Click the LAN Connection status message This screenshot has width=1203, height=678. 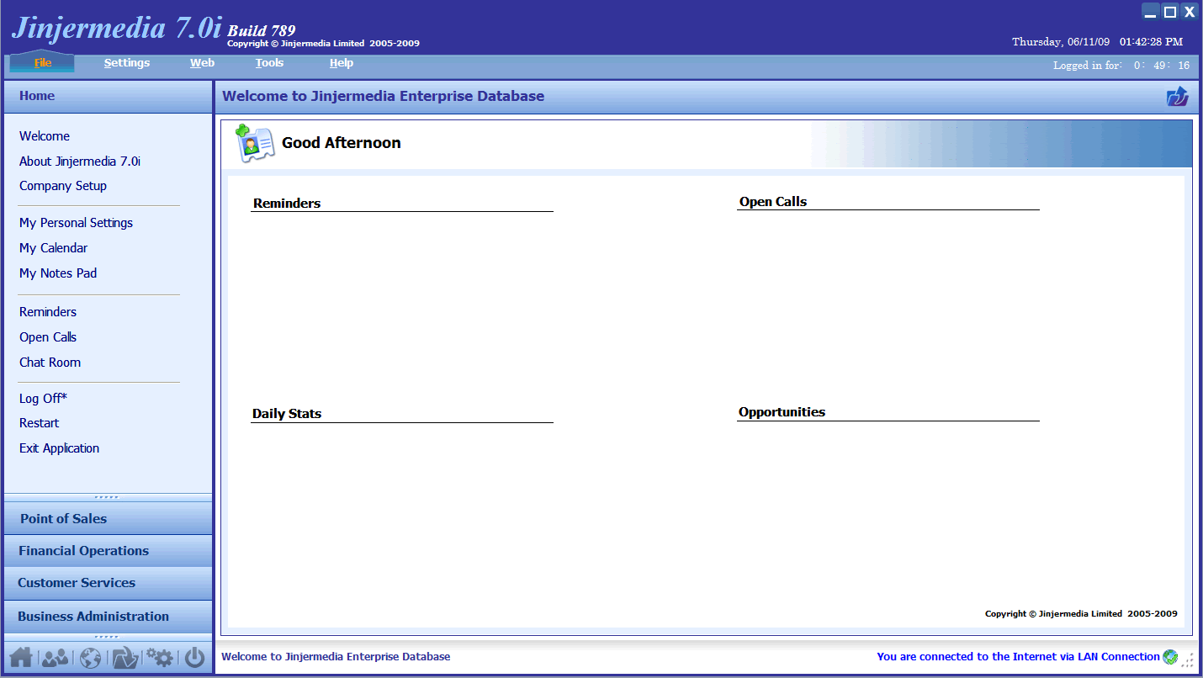pos(1018,657)
